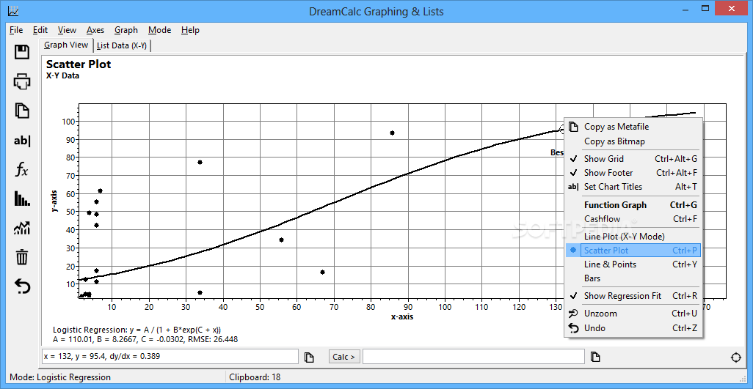Switch to the List Data (X-Y) tab
The image size is (753, 389).
123,45
